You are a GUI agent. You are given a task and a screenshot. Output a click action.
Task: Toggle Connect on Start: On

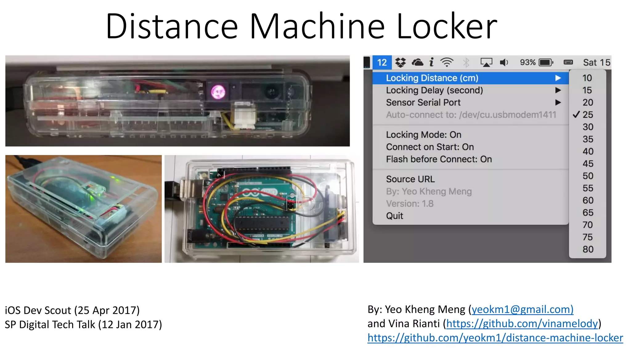[x=470, y=147]
